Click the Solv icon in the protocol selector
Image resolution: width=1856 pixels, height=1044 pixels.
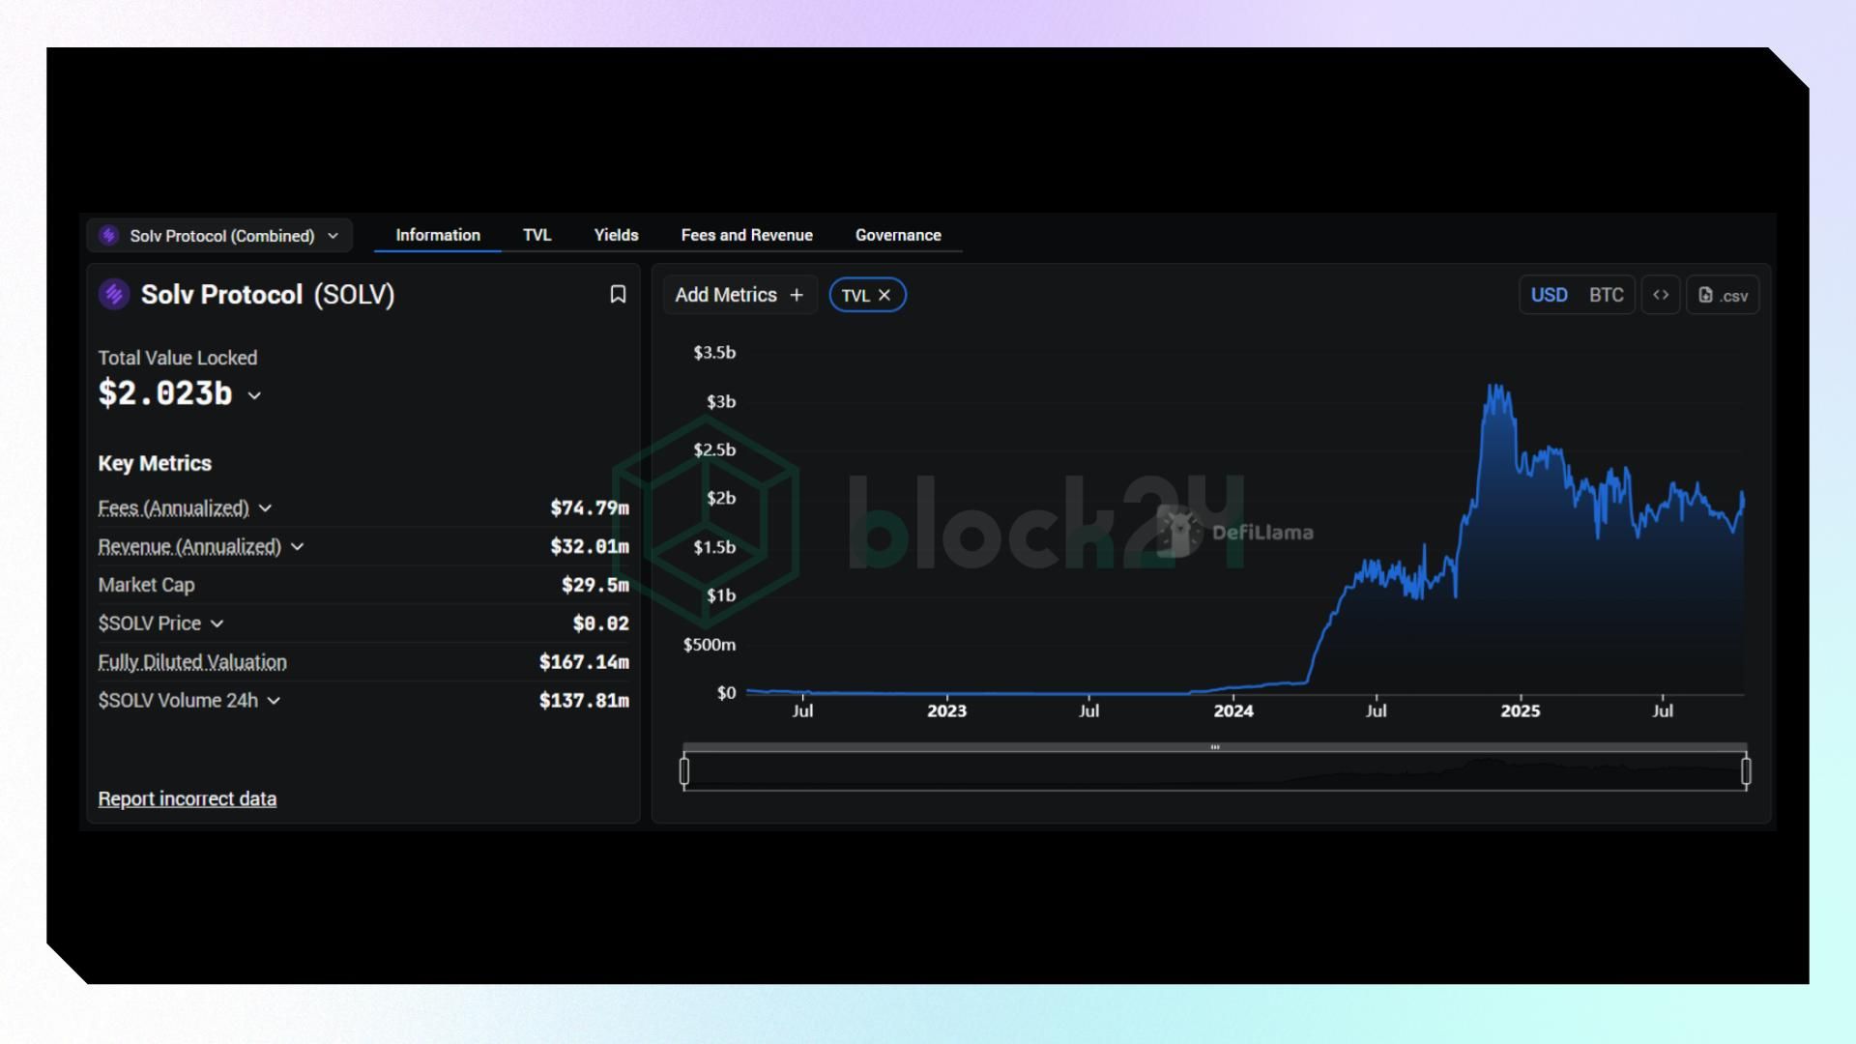pyautogui.click(x=109, y=236)
